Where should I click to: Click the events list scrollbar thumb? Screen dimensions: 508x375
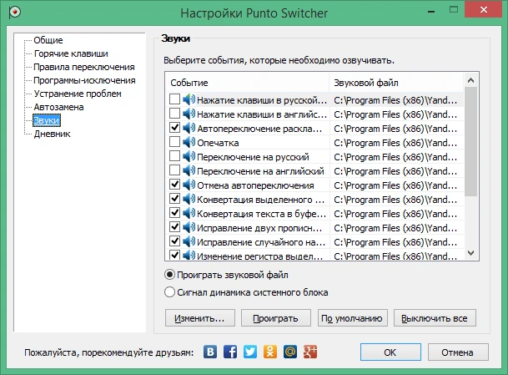(x=470, y=141)
